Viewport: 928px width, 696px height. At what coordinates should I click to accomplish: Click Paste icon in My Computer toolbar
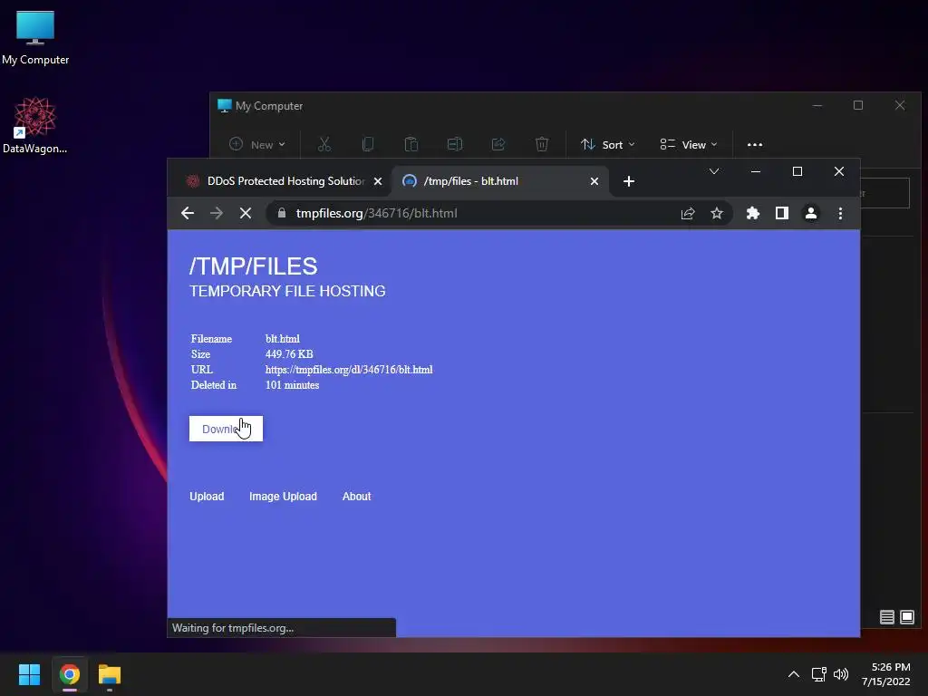(x=411, y=144)
